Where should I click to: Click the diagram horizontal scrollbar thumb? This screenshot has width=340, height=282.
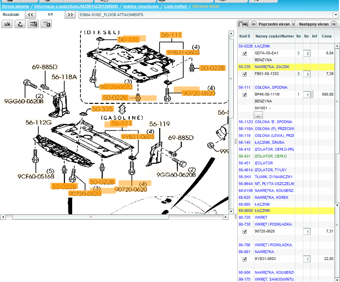pyautogui.click(x=91, y=217)
